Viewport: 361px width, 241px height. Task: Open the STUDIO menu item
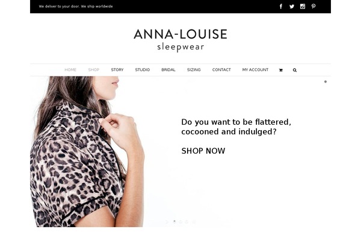coord(142,70)
